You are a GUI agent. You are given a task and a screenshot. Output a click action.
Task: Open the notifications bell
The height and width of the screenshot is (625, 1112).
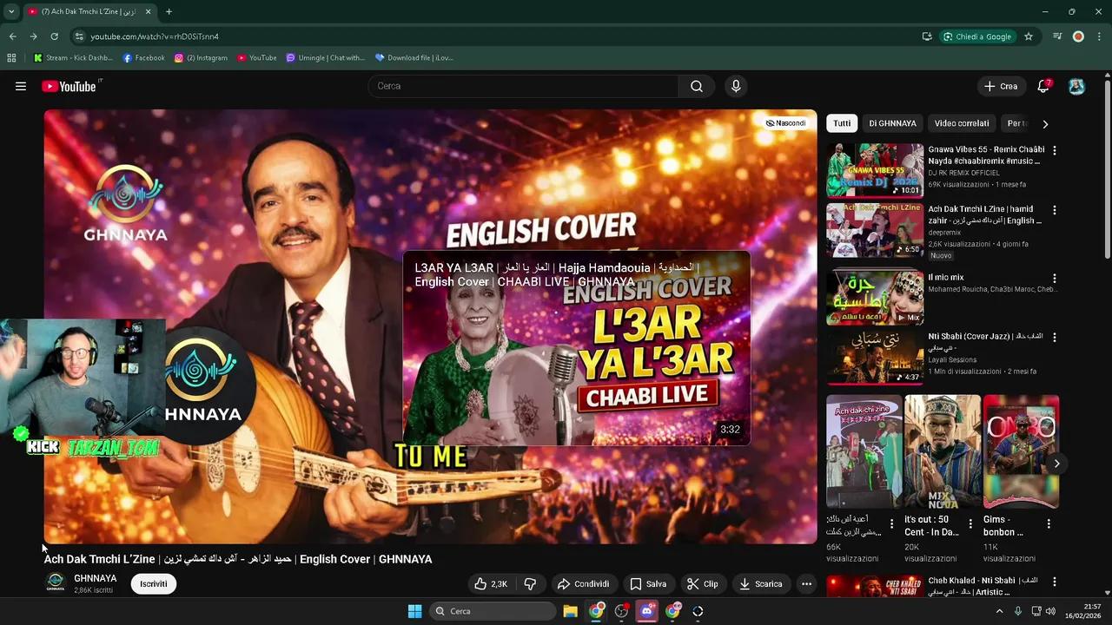pyautogui.click(x=1043, y=86)
